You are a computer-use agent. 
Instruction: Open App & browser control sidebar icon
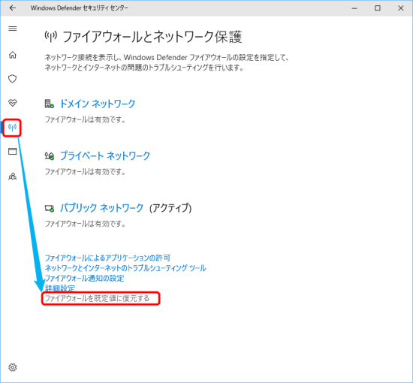(12, 151)
